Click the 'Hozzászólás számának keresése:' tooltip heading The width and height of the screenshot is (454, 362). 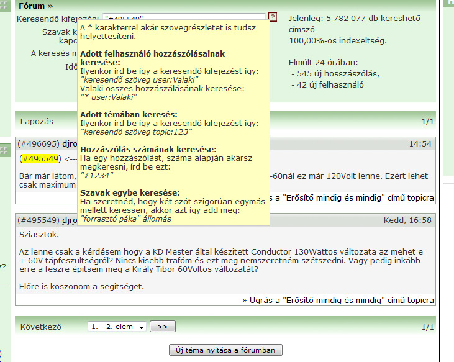(x=148, y=149)
